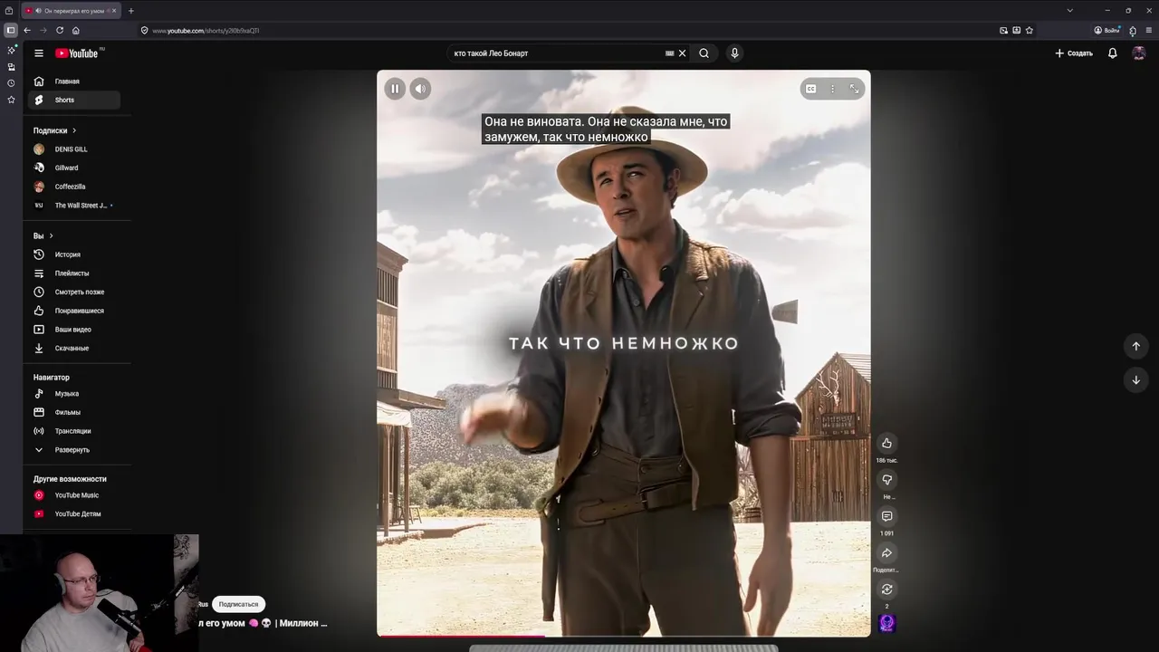Open the browser extensions puzzle icon
This screenshot has height=652, width=1159.
coord(1133,30)
